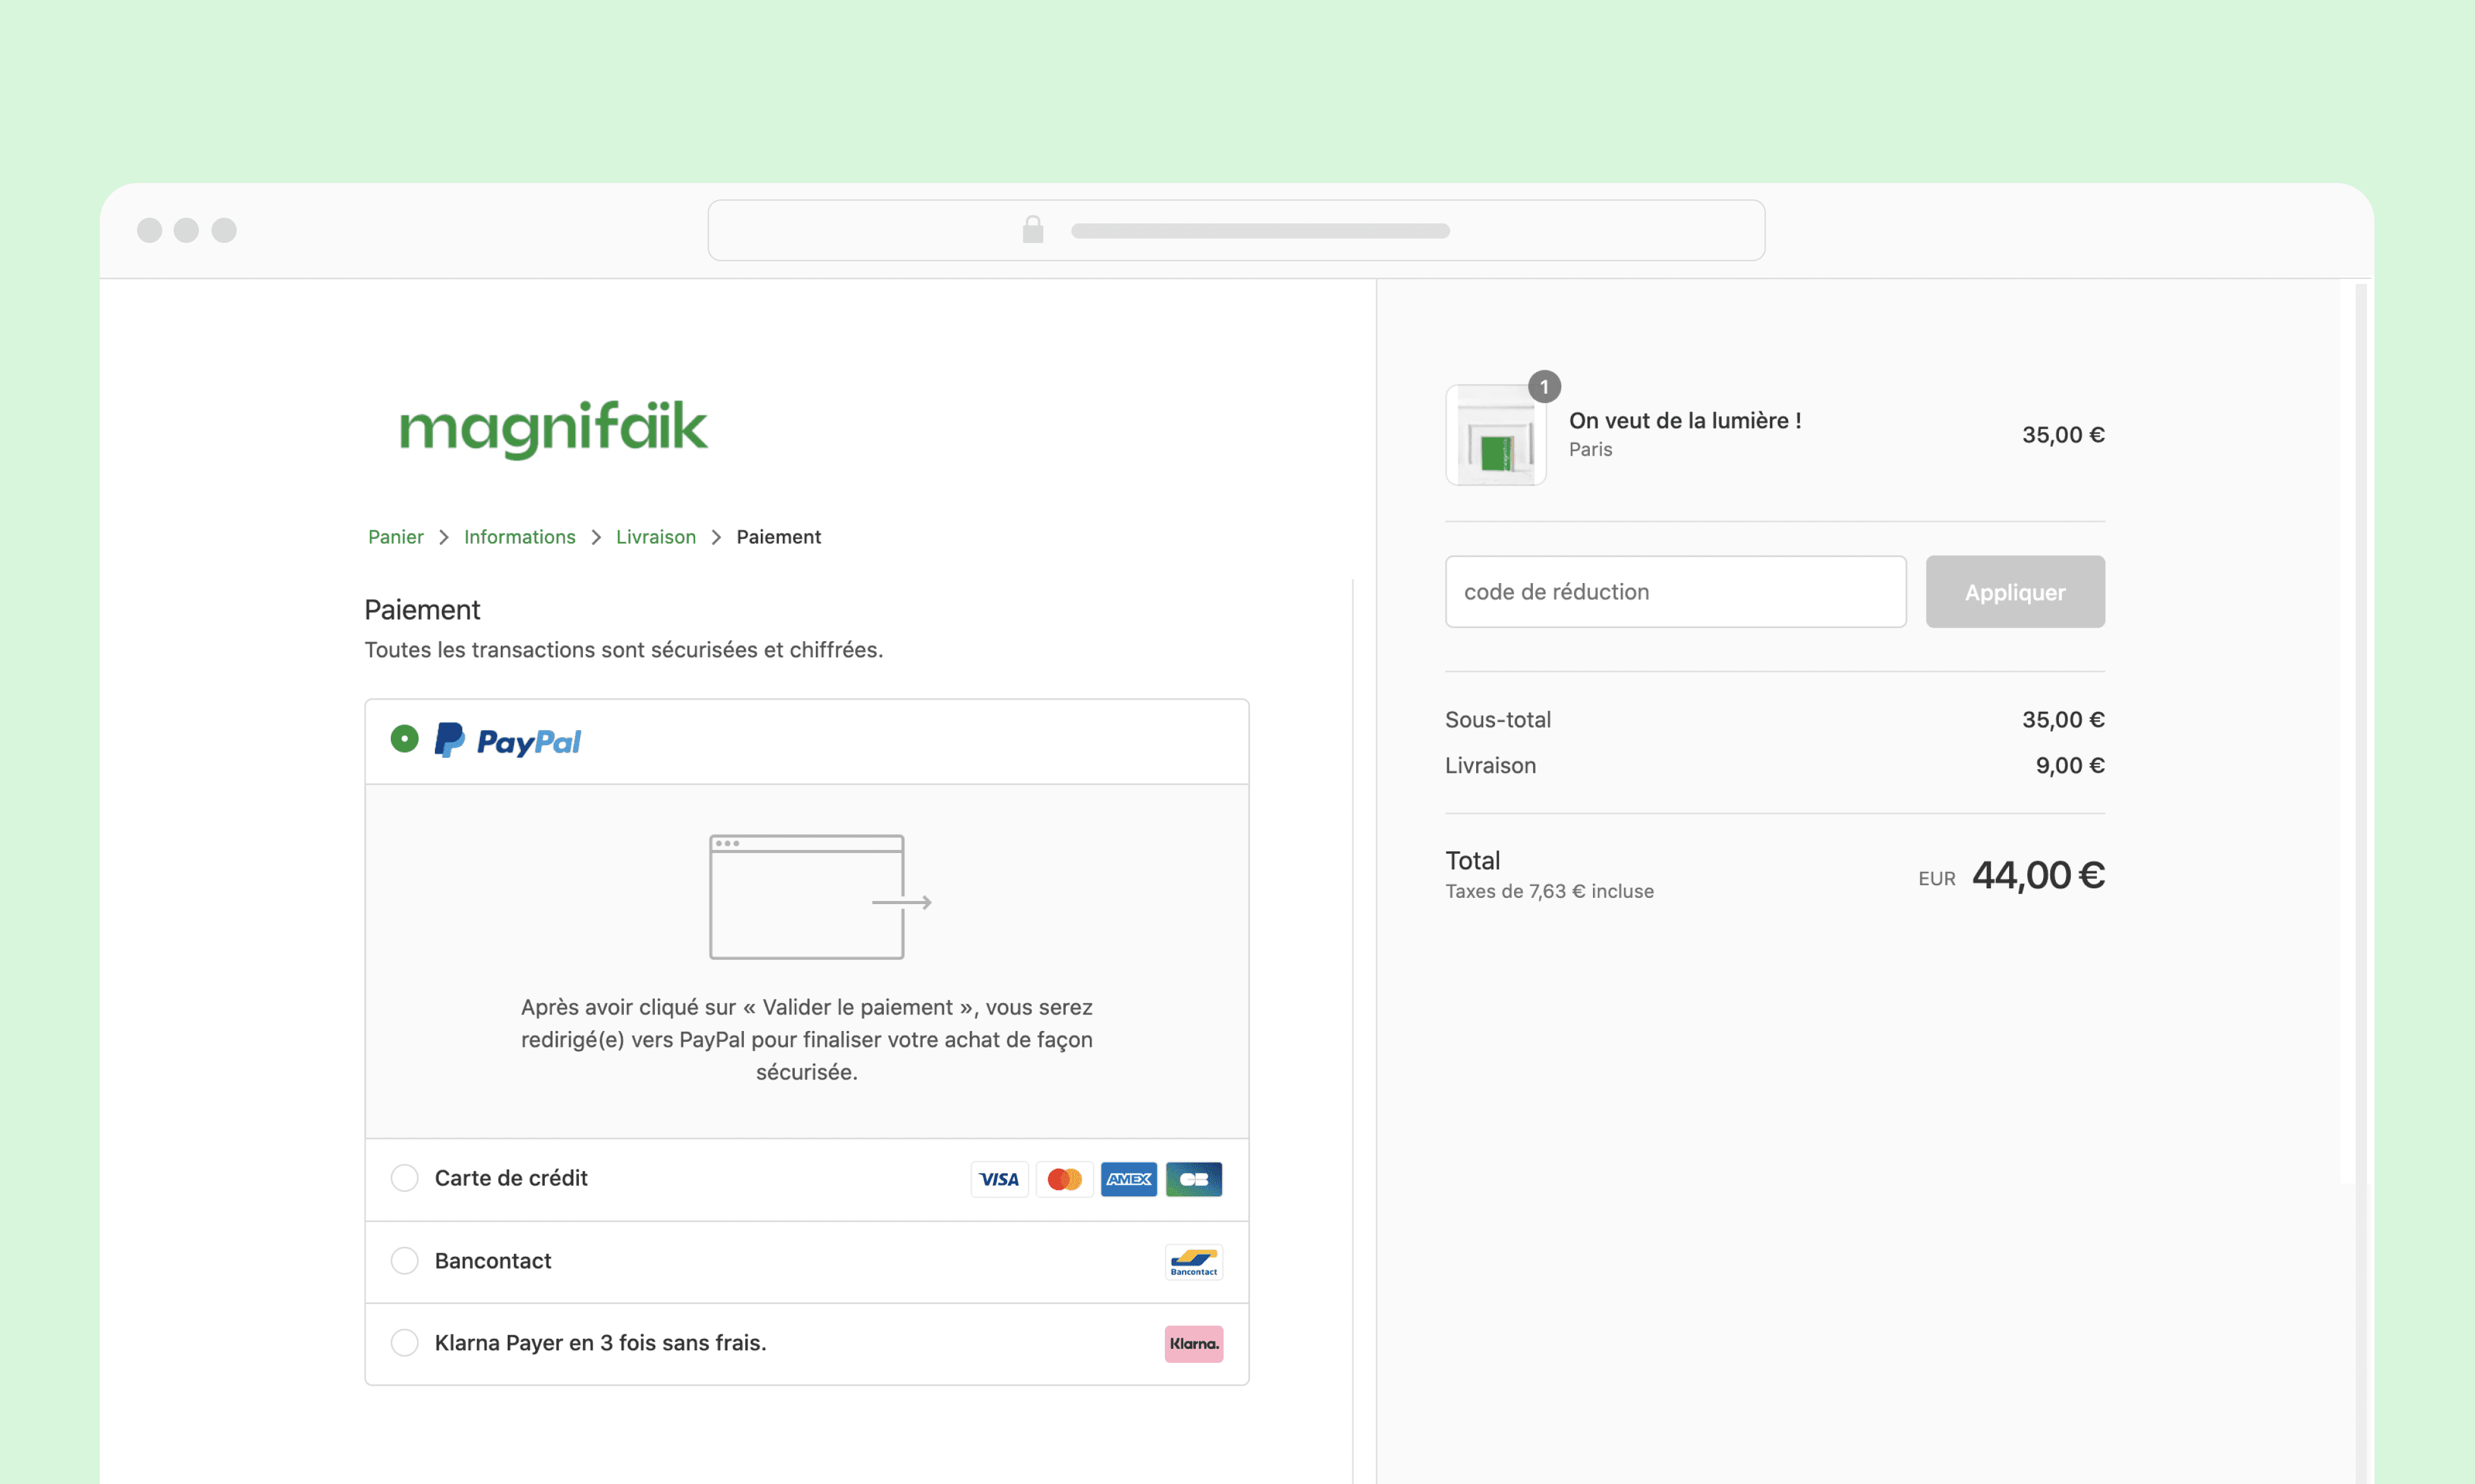
Task: Select the PayPal radio button
Action: (404, 739)
